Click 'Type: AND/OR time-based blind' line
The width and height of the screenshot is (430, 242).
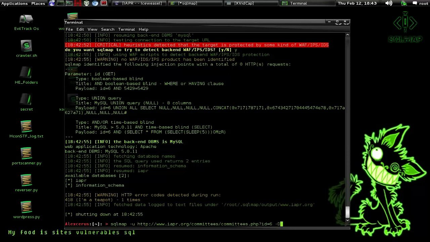click(x=115, y=122)
